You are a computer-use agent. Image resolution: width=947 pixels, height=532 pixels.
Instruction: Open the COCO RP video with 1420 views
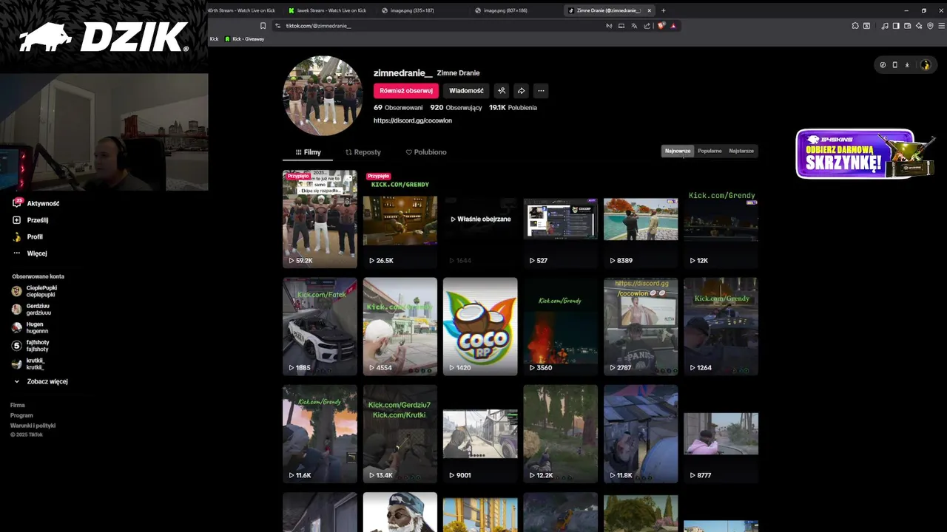[x=480, y=327]
